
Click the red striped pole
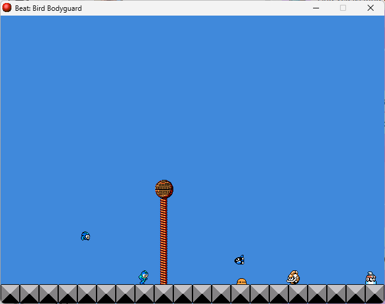pos(164,241)
